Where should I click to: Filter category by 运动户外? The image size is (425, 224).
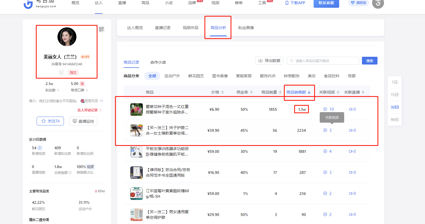(172, 76)
